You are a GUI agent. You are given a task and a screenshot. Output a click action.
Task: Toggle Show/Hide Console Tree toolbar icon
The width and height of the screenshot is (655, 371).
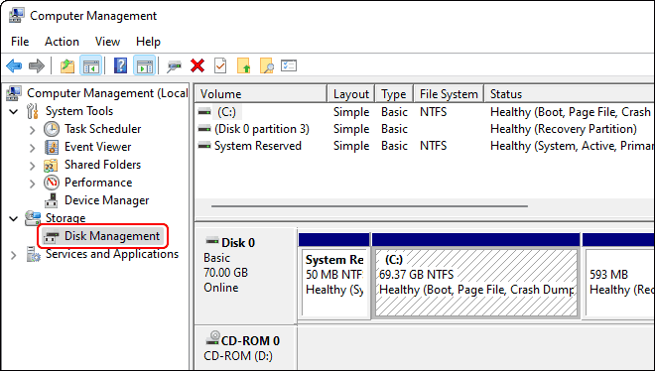pos(90,65)
